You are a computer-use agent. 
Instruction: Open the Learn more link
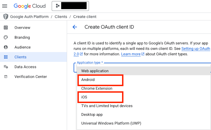click(x=131, y=54)
